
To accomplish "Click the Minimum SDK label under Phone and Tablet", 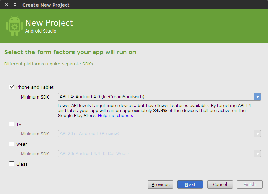I will [35, 97].
